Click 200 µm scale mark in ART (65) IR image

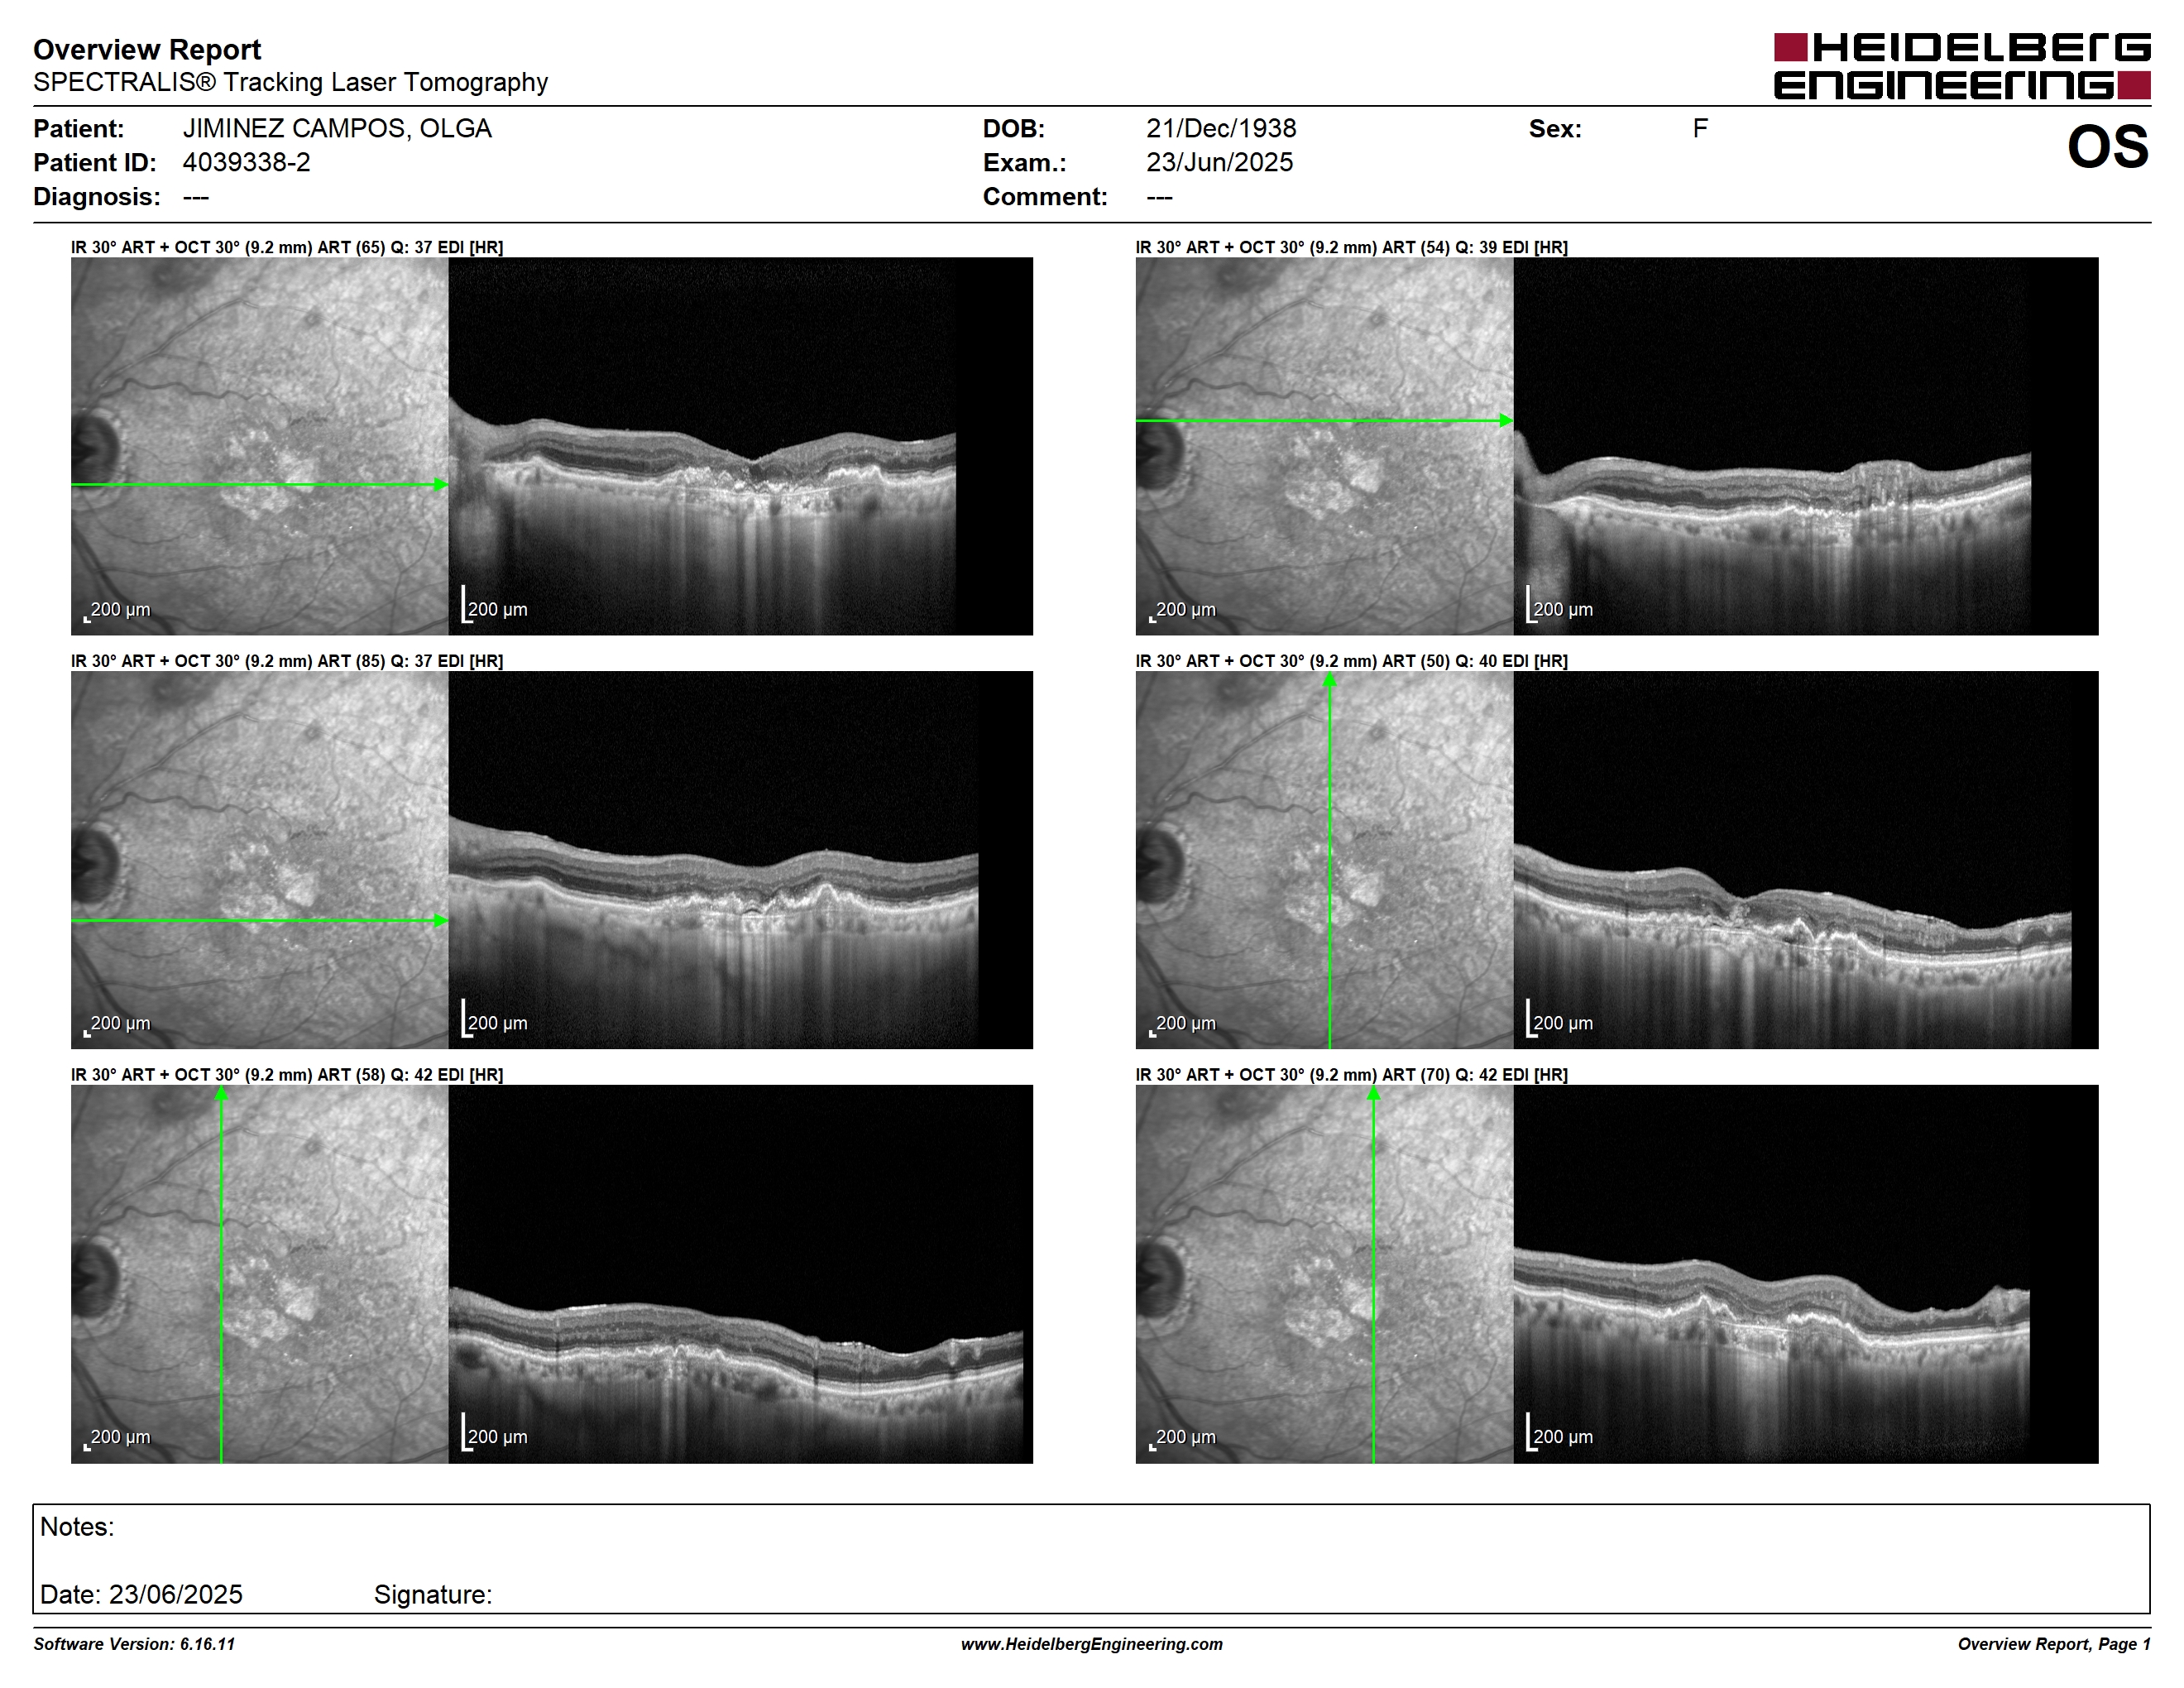(x=117, y=610)
